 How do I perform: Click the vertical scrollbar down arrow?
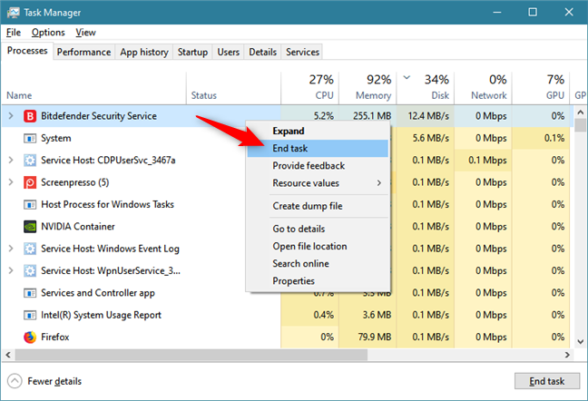coord(580,342)
